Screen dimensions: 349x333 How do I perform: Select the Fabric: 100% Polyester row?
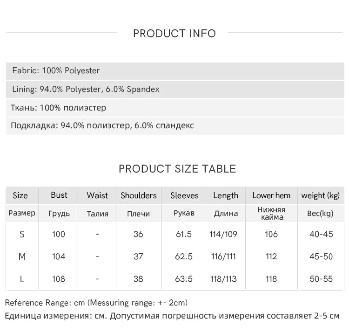click(56, 71)
